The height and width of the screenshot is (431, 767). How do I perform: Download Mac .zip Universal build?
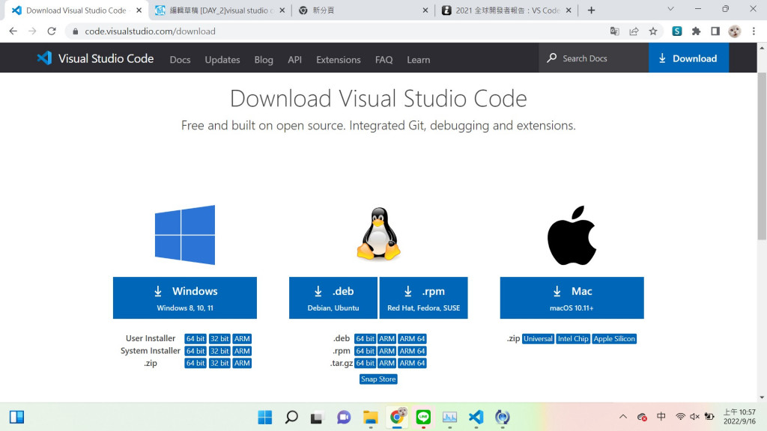[538, 339]
